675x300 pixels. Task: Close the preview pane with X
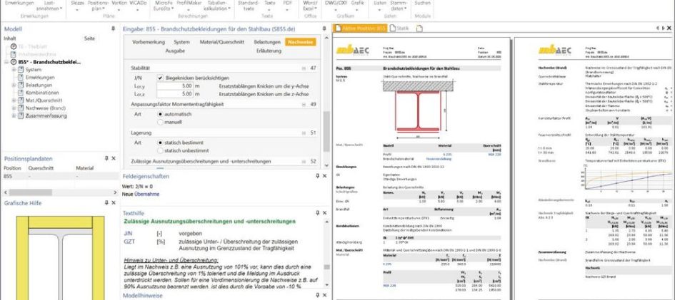[x=670, y=28]
